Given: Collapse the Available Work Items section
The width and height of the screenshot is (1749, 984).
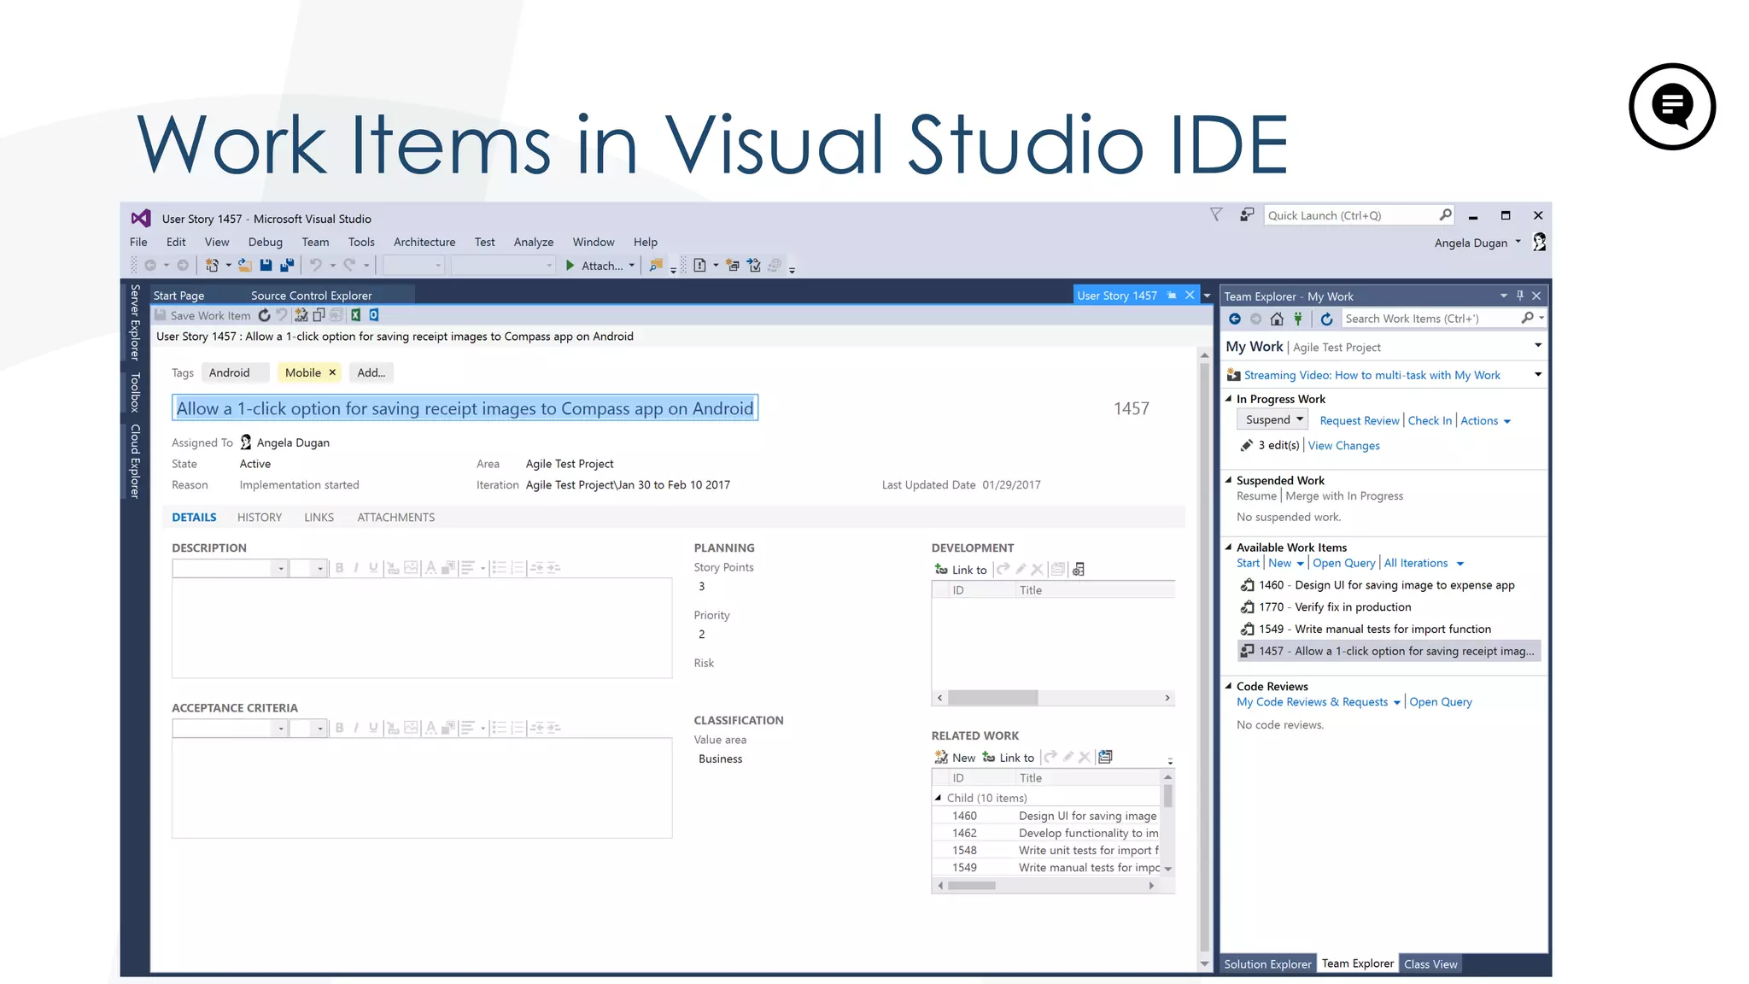Looking at the screenshot, I should pyautogui.click(x=1229, y=548).
